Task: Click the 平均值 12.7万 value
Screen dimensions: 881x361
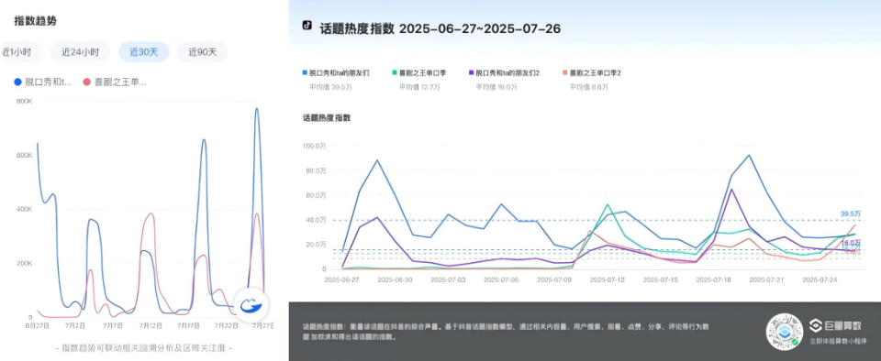Action: pyautogui.click(x=419, y=87)
